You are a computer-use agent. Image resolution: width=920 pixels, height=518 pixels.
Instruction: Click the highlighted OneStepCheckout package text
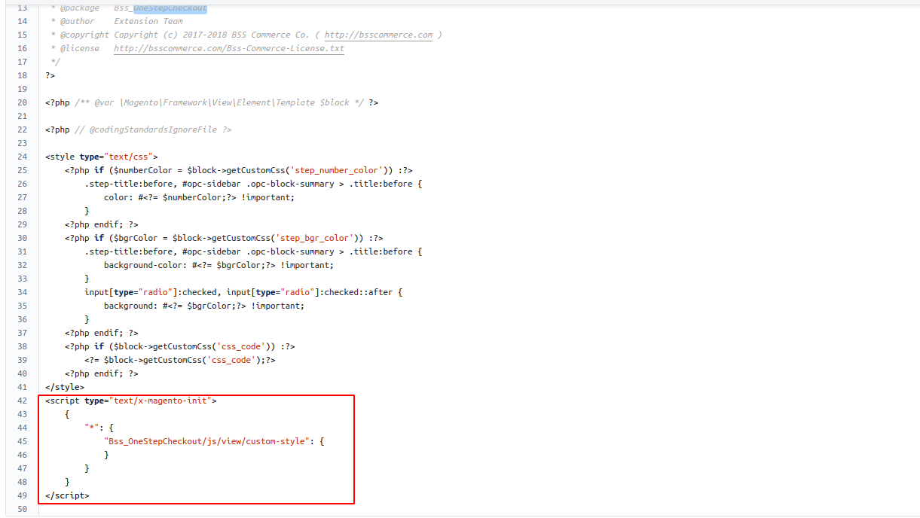pos(170,8)
